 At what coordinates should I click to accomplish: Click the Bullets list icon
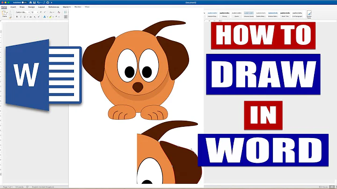[66, 12]
